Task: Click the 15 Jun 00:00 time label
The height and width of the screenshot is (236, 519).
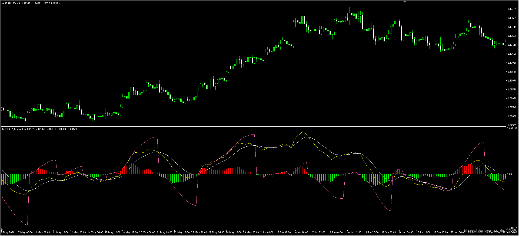Action: pos(389,232)
